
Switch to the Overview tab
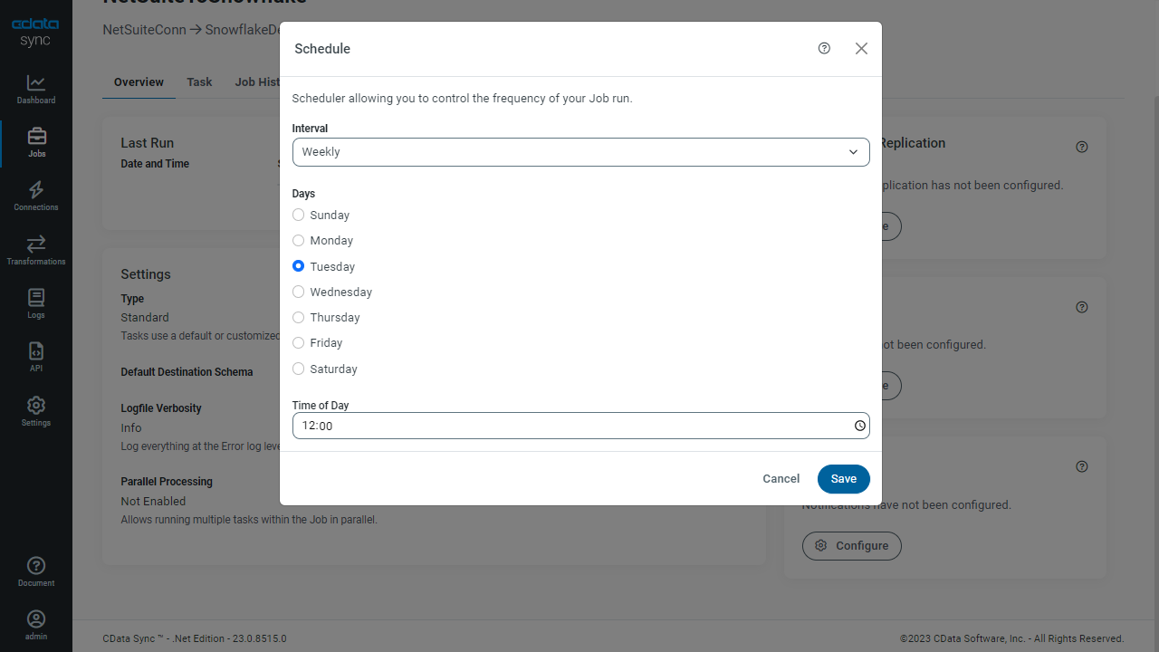(139, 82)
